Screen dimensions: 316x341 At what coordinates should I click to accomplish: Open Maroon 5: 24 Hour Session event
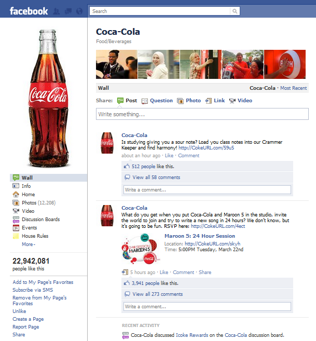pos(200,236)
